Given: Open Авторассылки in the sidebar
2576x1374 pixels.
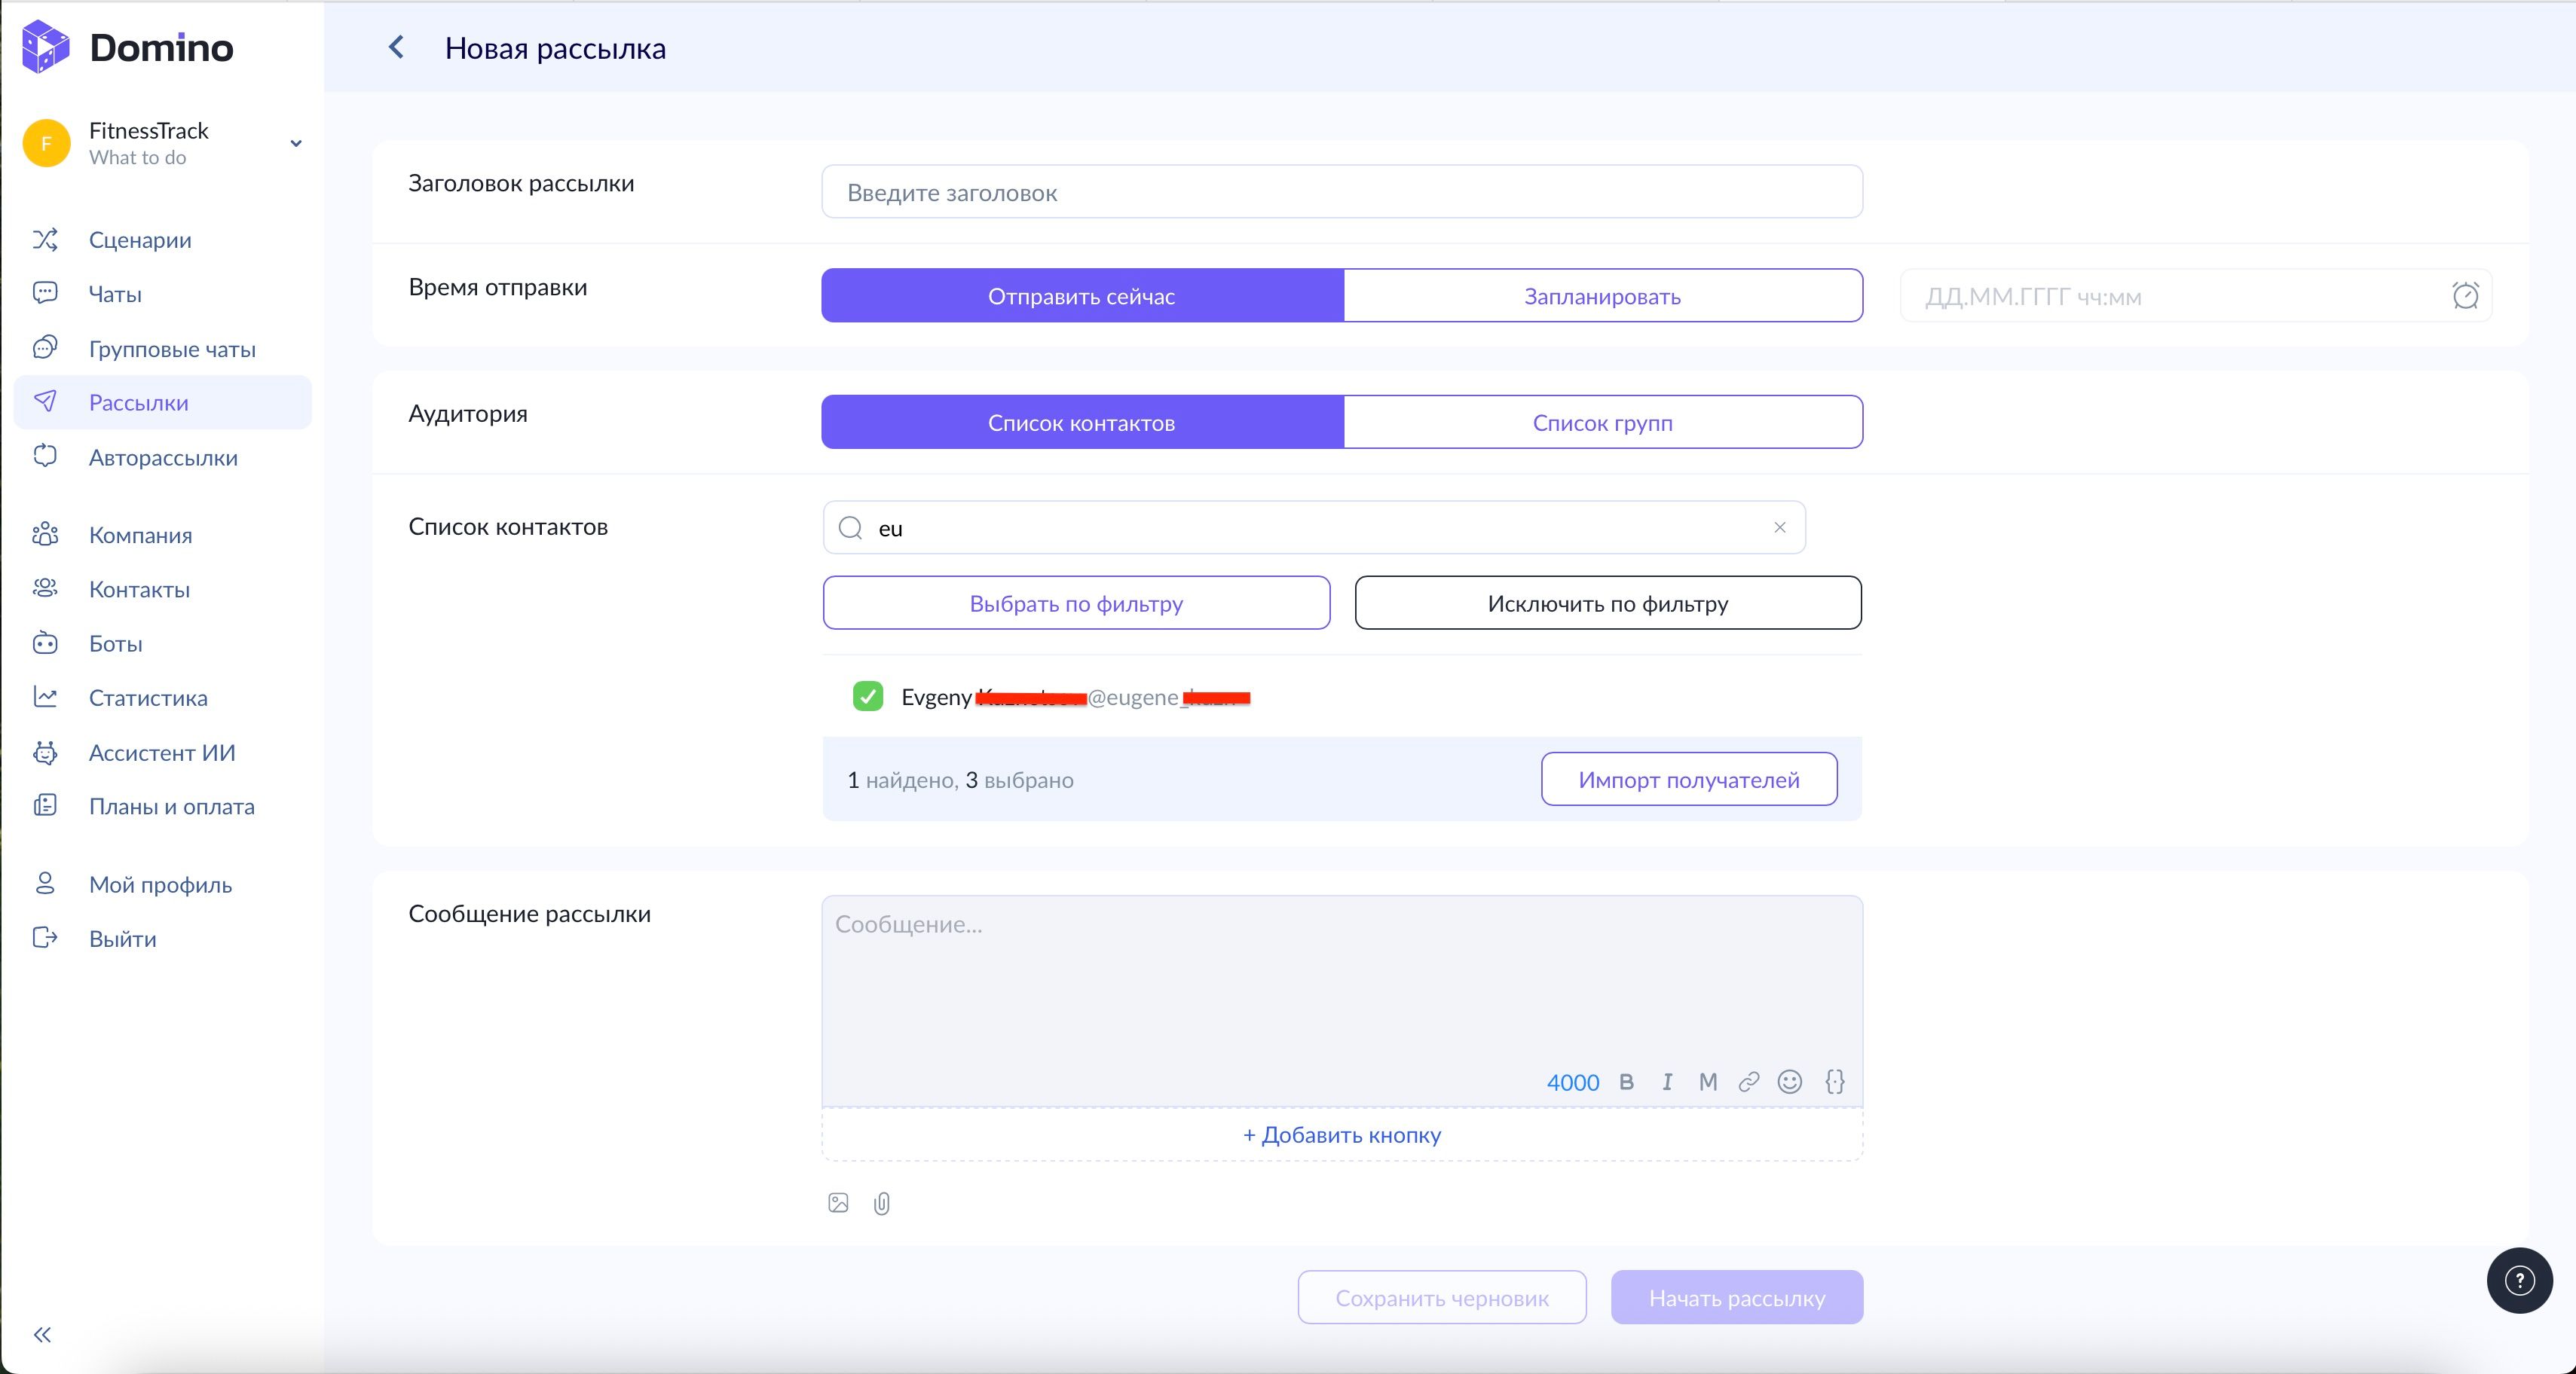Looking at the screenshot, I should [163, 458].
